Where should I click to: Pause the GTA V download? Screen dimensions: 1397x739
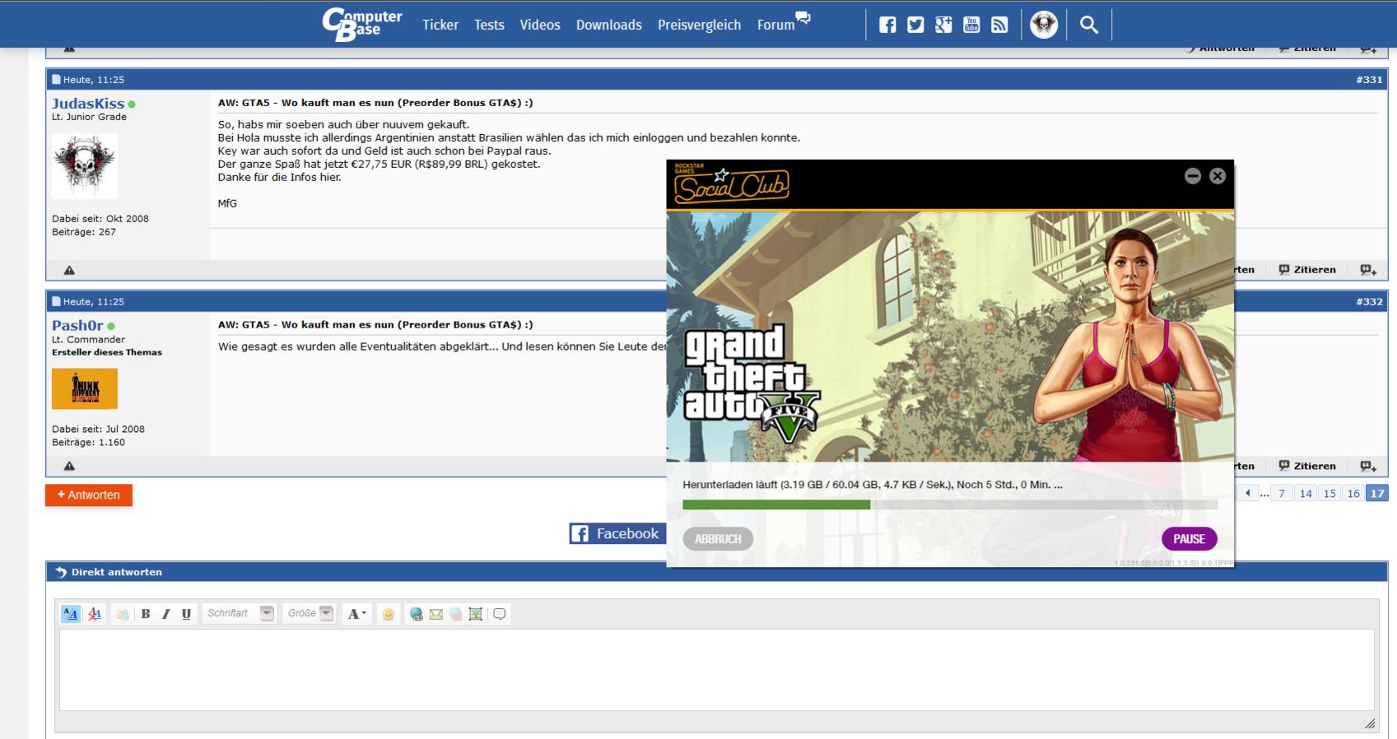pyautogui.click(x=1189, y=539)
